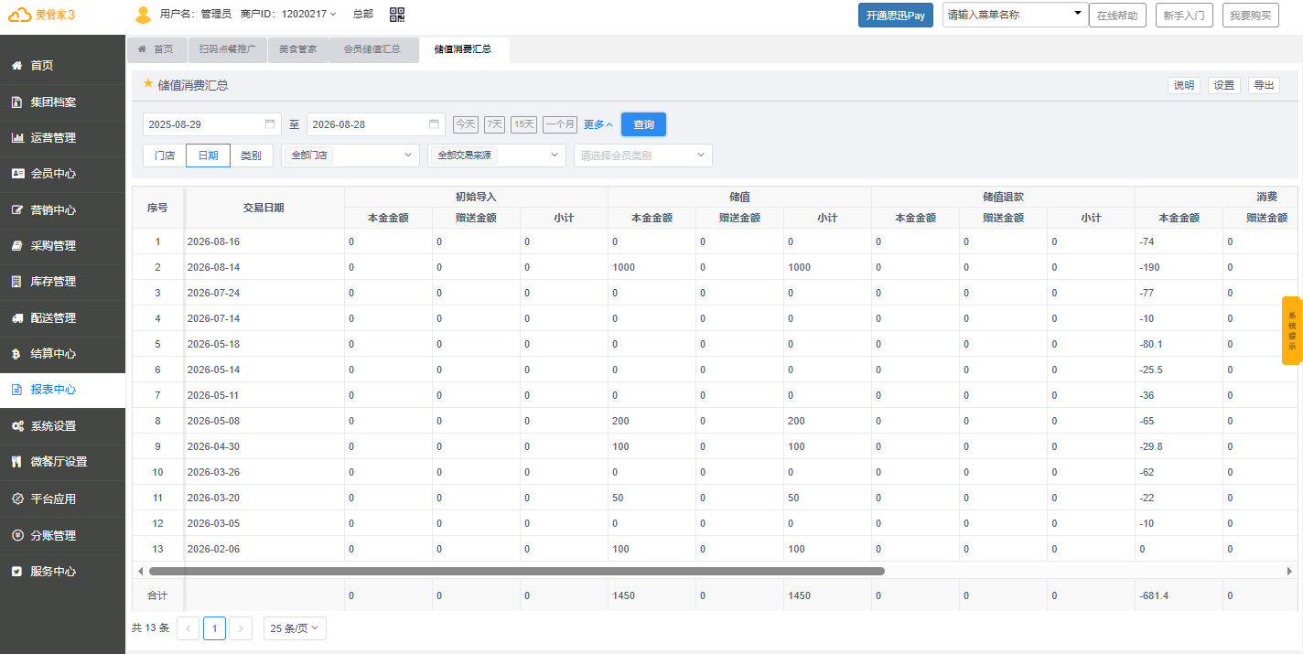Click the 分账管理 yen icon

point(16,536)
